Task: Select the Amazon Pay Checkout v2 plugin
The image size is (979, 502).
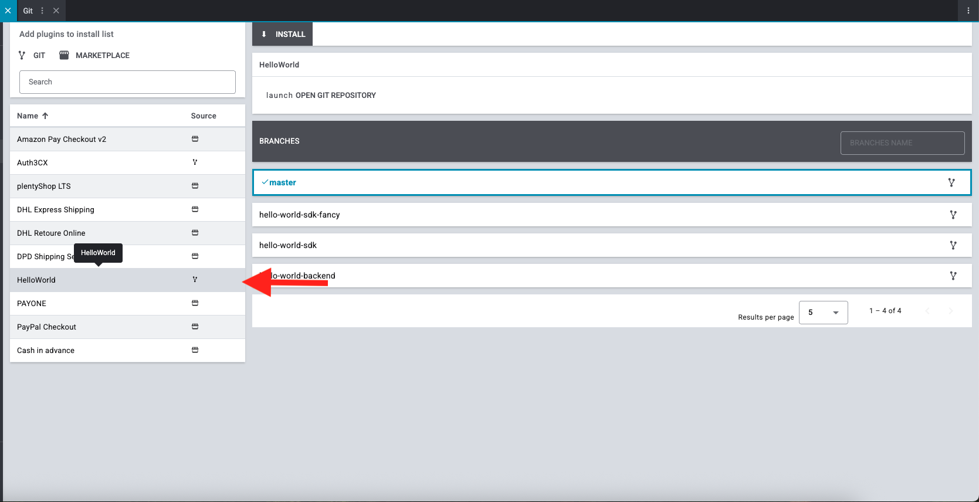Action: tap(127, 139)
